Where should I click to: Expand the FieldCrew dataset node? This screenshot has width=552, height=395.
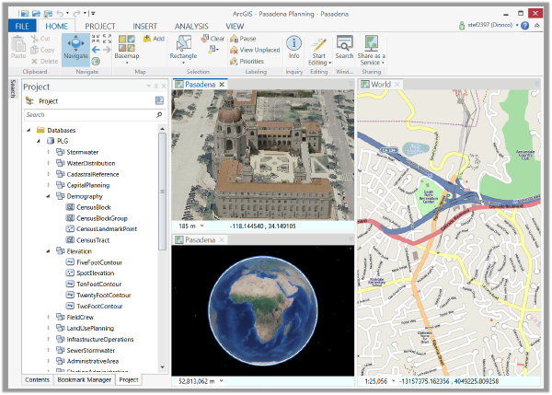pos(49,317)
